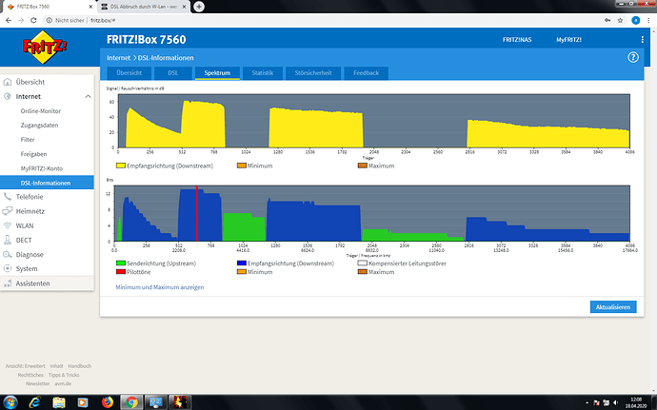
Task: Click the volume speaker tray icon
Action: tap(615, 403)
